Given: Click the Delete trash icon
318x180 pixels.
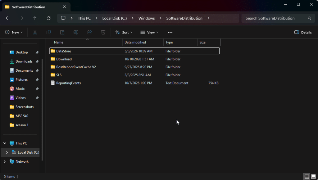Looking at the screenshot, I should click(103, 32).
